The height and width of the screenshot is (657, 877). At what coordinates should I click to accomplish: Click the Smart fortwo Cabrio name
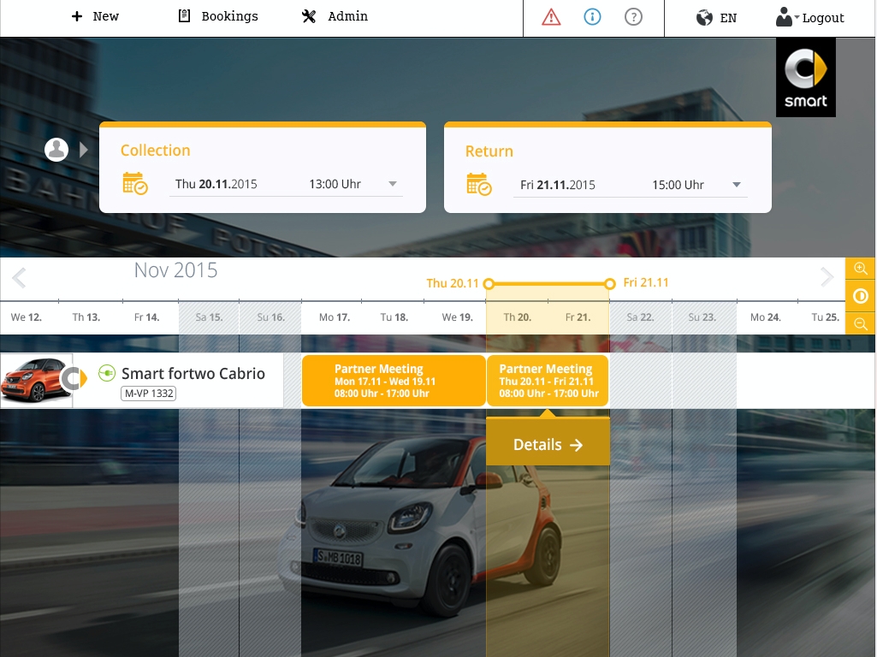(x=193, y=374)
